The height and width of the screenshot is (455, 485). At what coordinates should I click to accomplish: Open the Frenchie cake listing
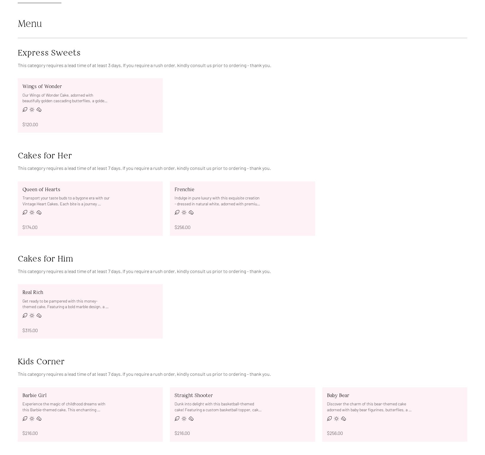click(242, 208)
